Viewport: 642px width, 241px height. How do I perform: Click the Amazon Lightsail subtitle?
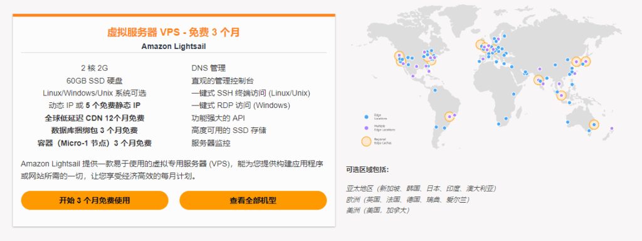click(174, 46)
